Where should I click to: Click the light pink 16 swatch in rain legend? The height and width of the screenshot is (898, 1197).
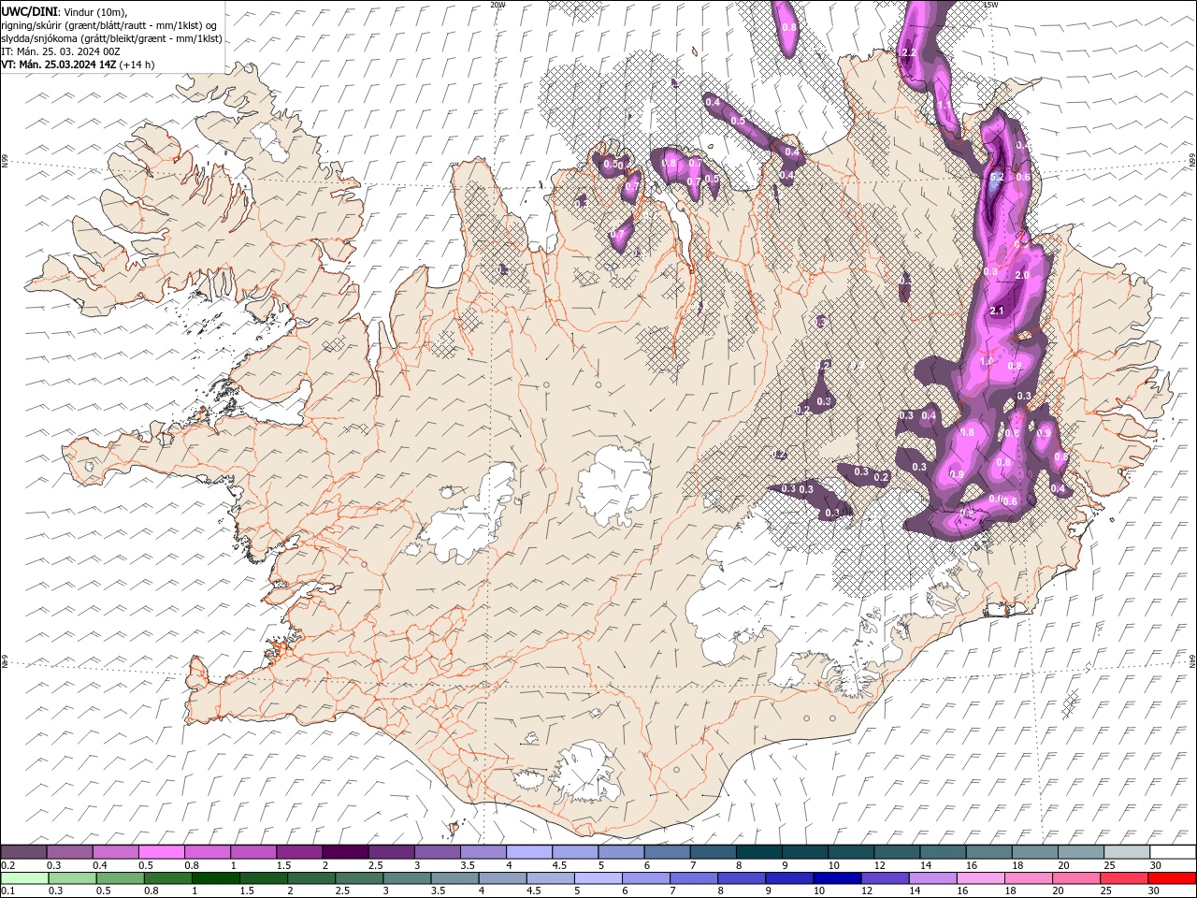(x=979, y=878)
